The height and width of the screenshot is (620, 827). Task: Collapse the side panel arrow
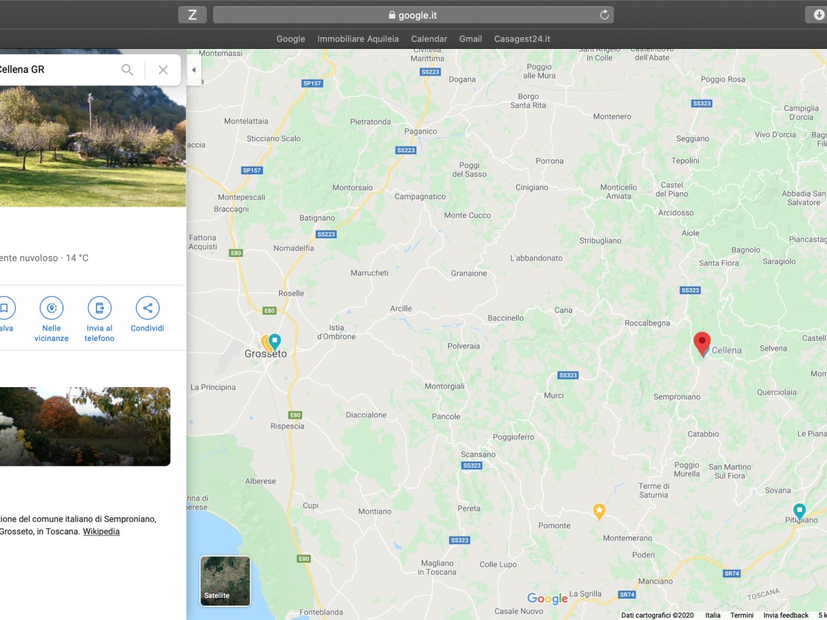tap(194, 70)
